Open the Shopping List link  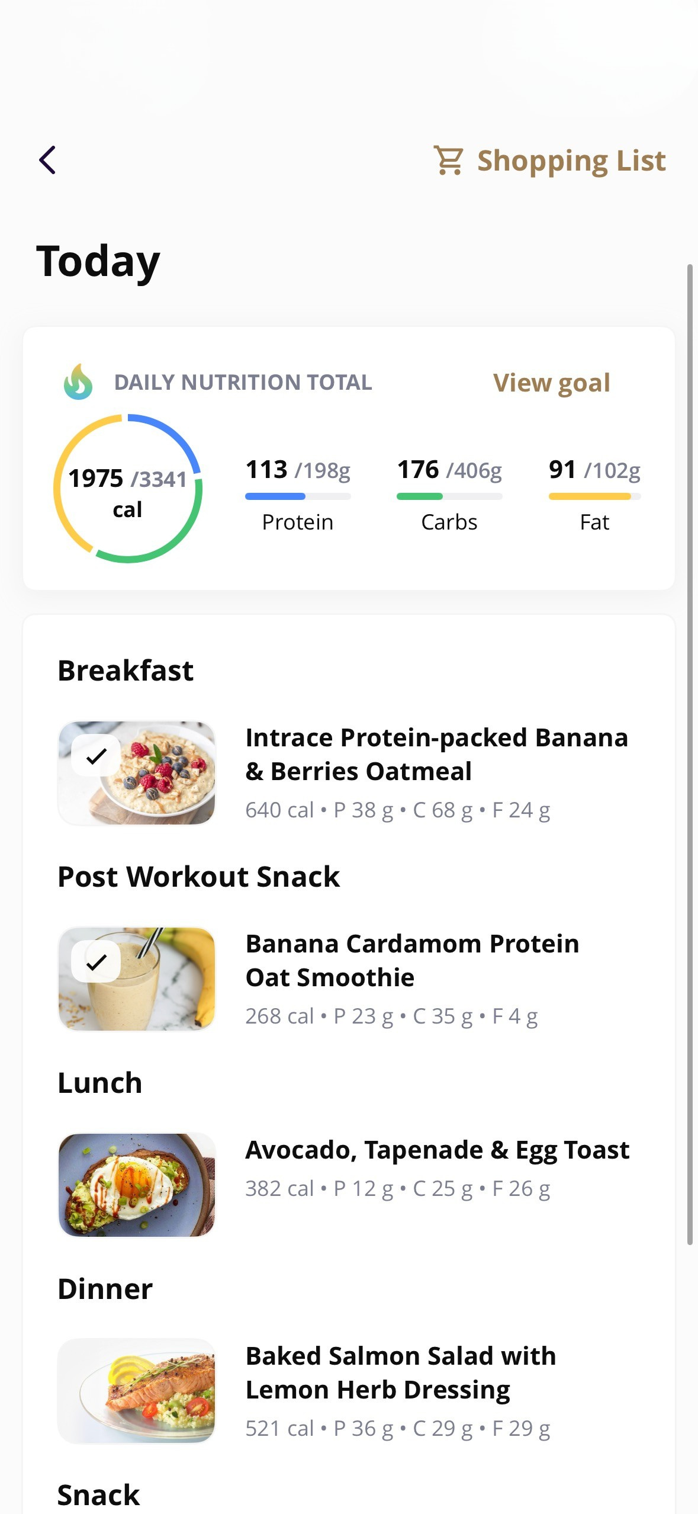[571, 161]
